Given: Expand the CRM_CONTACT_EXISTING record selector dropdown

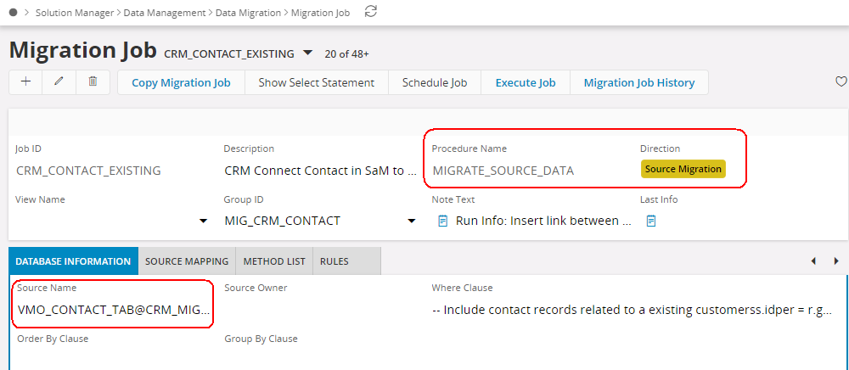Looking at the screenshot, I should point(307,53).
